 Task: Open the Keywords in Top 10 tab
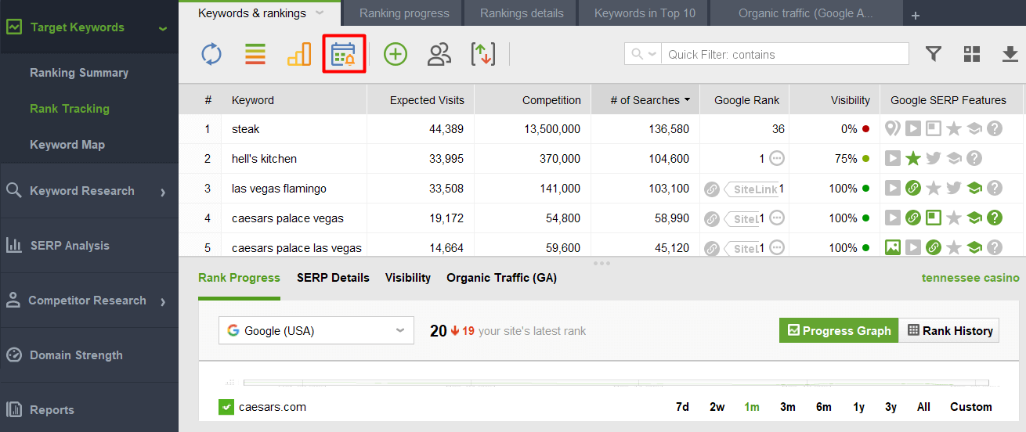point(645,13)
